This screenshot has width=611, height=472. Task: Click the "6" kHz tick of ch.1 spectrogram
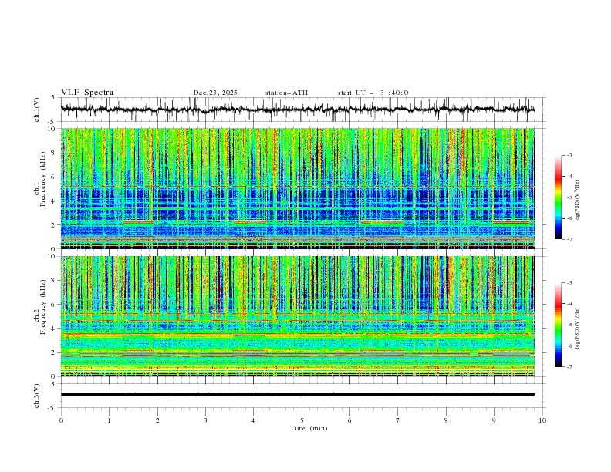55,177
